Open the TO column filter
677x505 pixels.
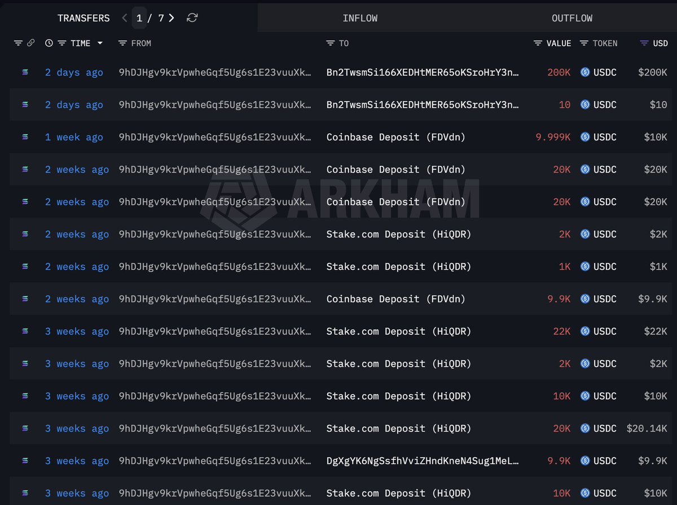330,43
